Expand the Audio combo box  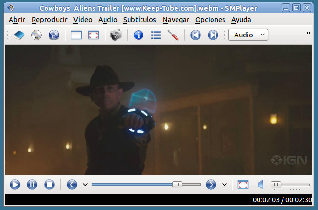tap(248, 35)
